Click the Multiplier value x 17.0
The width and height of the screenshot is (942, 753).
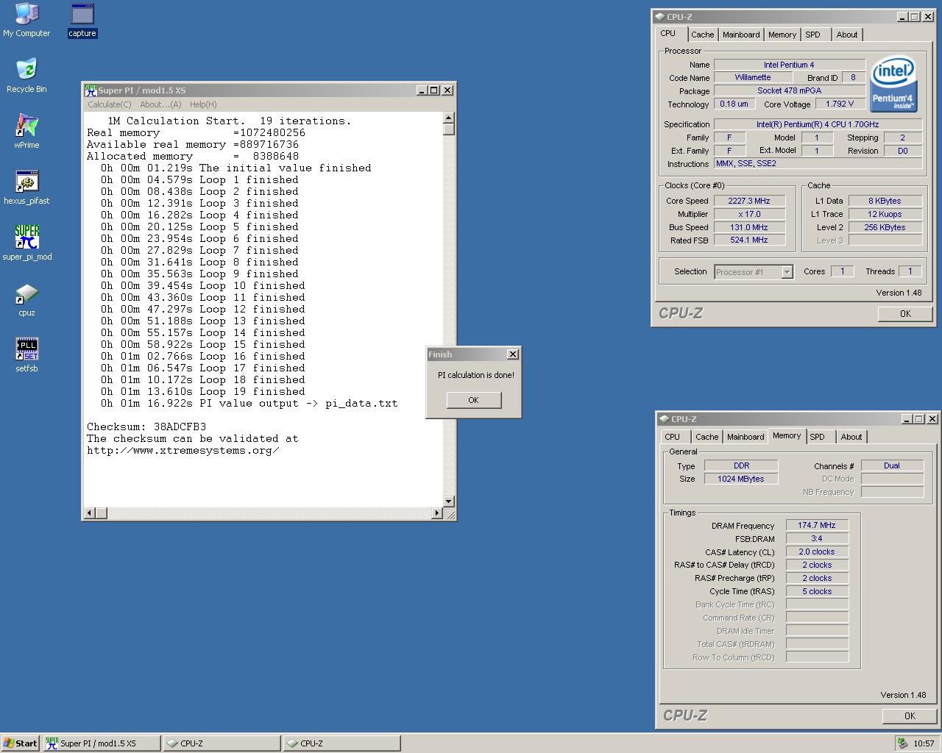[x=749, y=214]
